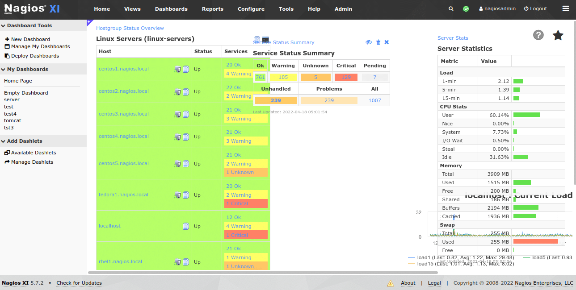
Task: Click the 7 Pending services count
Action: [375, 77]
